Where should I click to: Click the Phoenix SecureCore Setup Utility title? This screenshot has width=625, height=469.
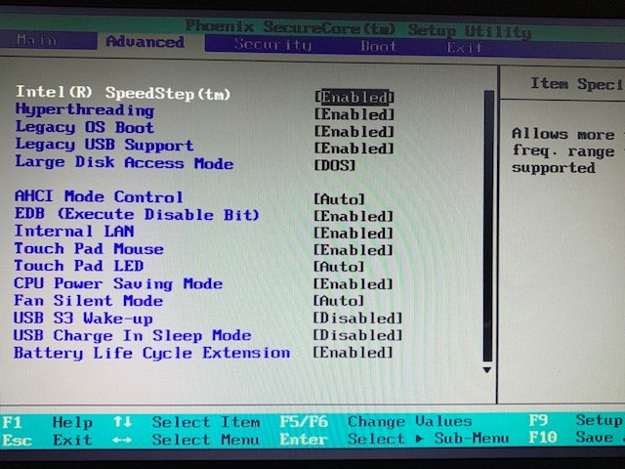point(358,28)
